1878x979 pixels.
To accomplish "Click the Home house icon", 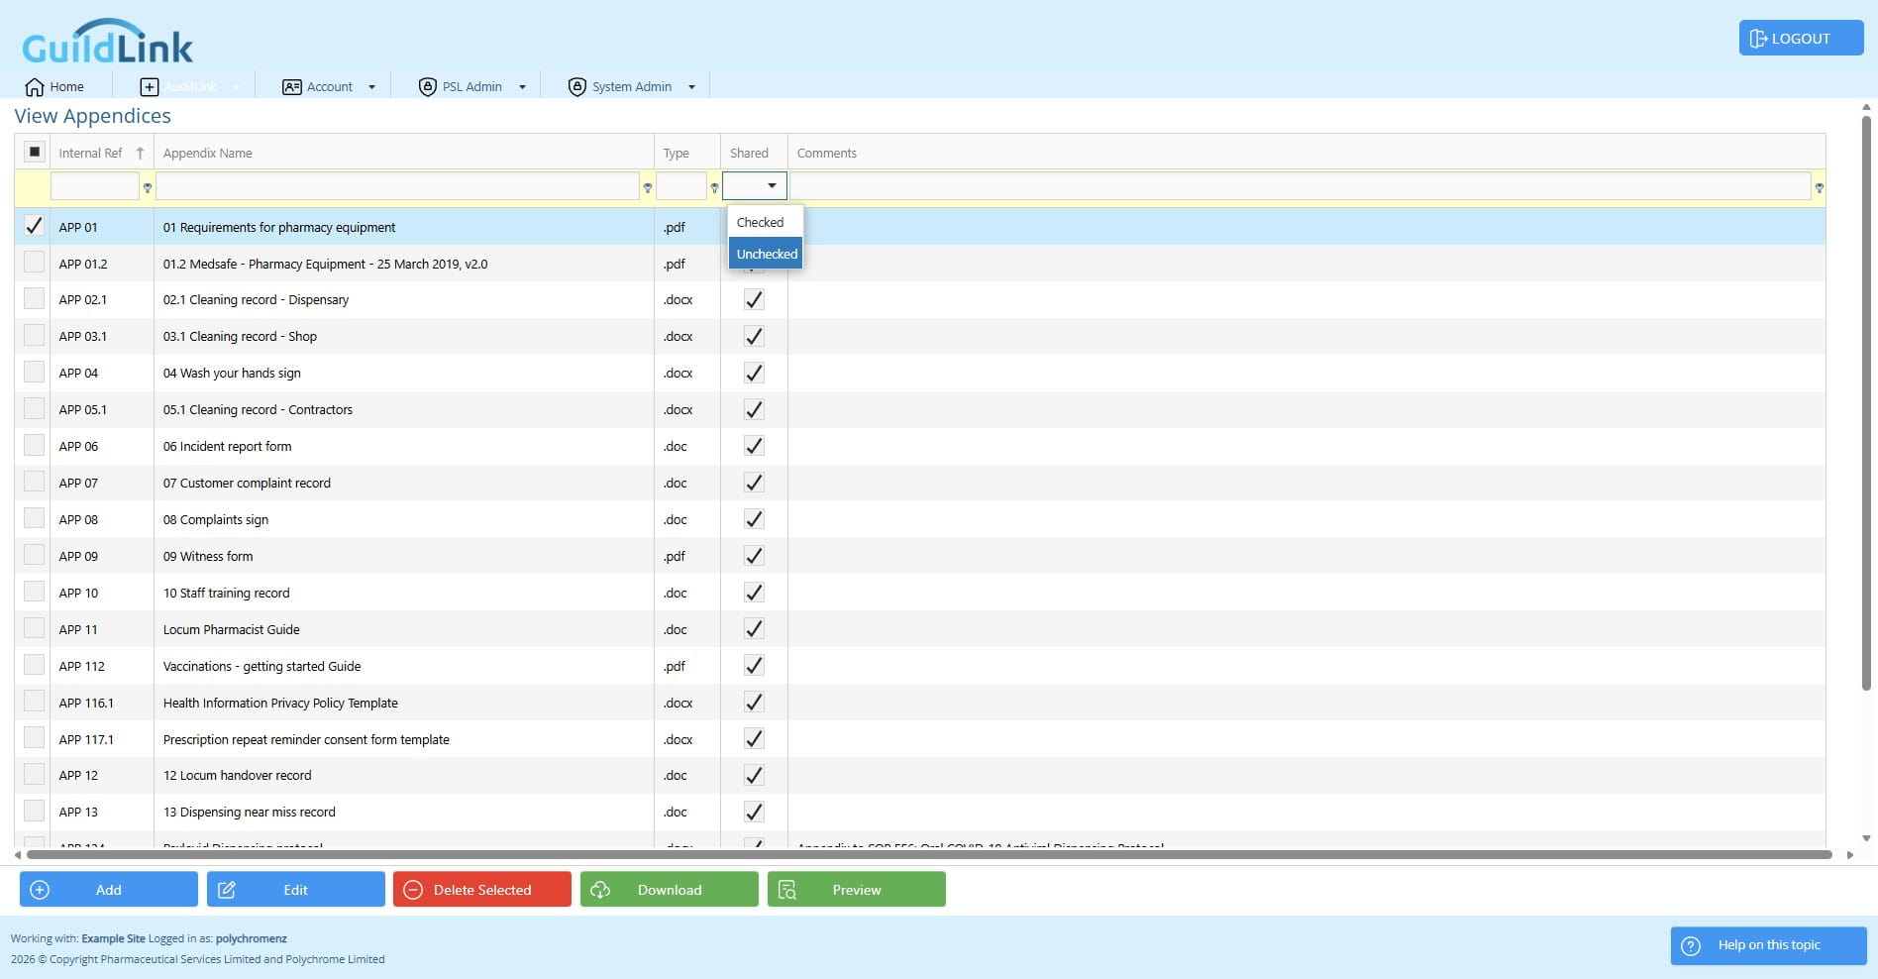I will pyautogui.click(x=35, y=87).
